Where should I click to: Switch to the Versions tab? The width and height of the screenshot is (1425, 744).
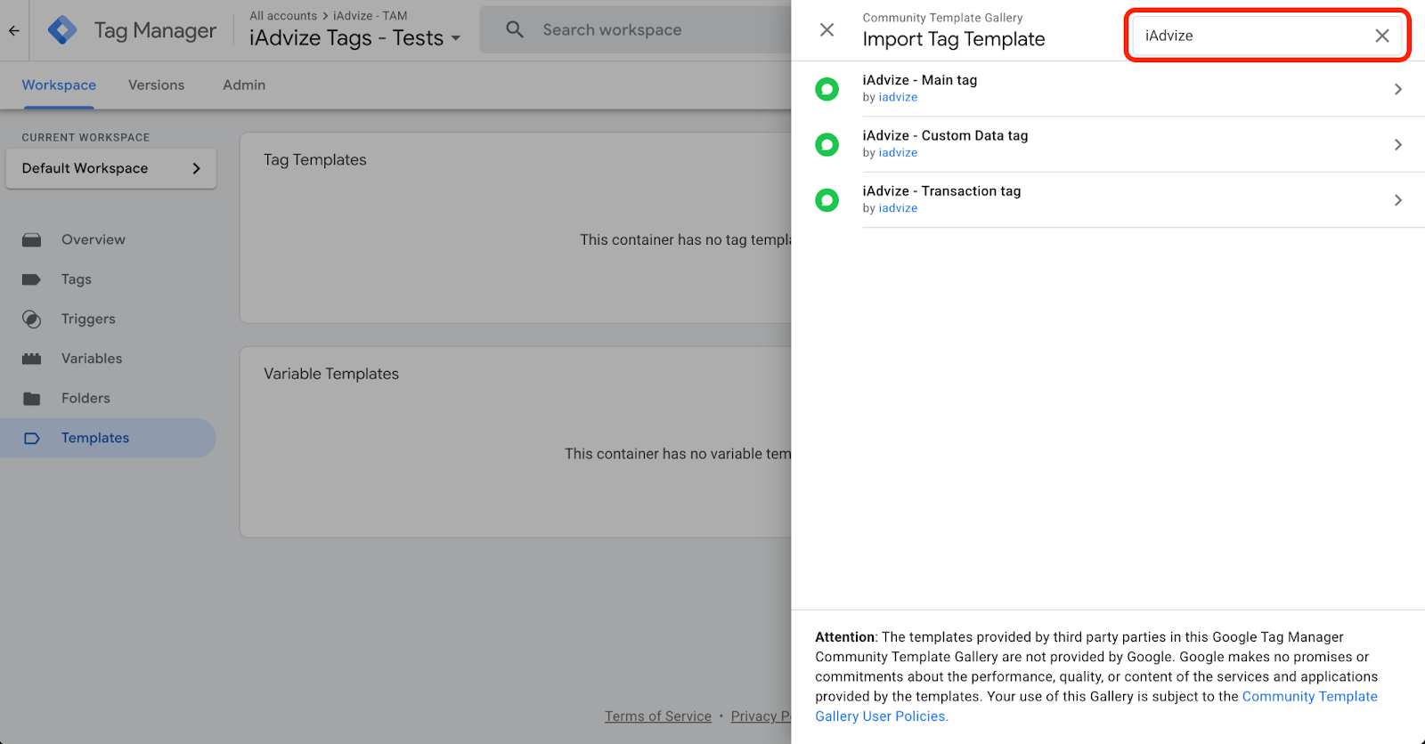(x=156, y=85)
